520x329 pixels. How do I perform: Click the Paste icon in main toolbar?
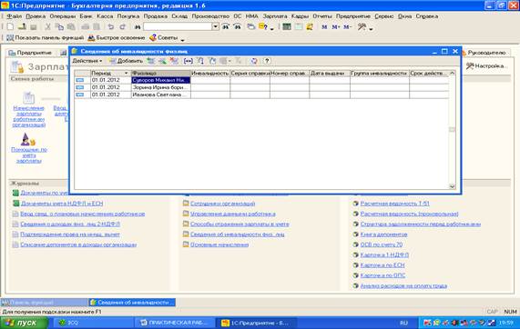click(x=71, y=26)
